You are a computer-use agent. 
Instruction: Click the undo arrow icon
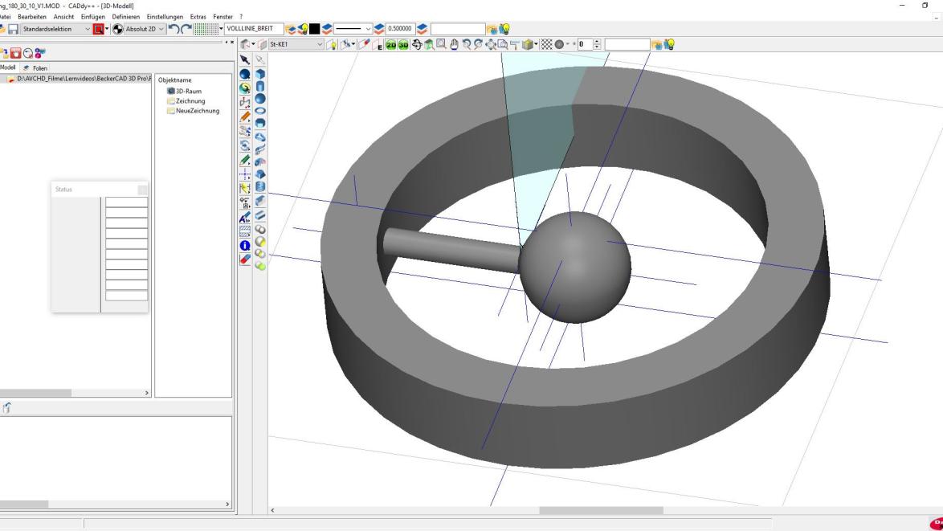point(172,30)
